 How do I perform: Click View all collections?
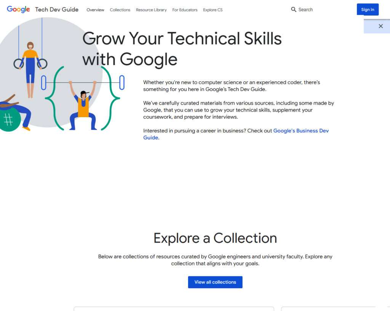coord(215,282)
